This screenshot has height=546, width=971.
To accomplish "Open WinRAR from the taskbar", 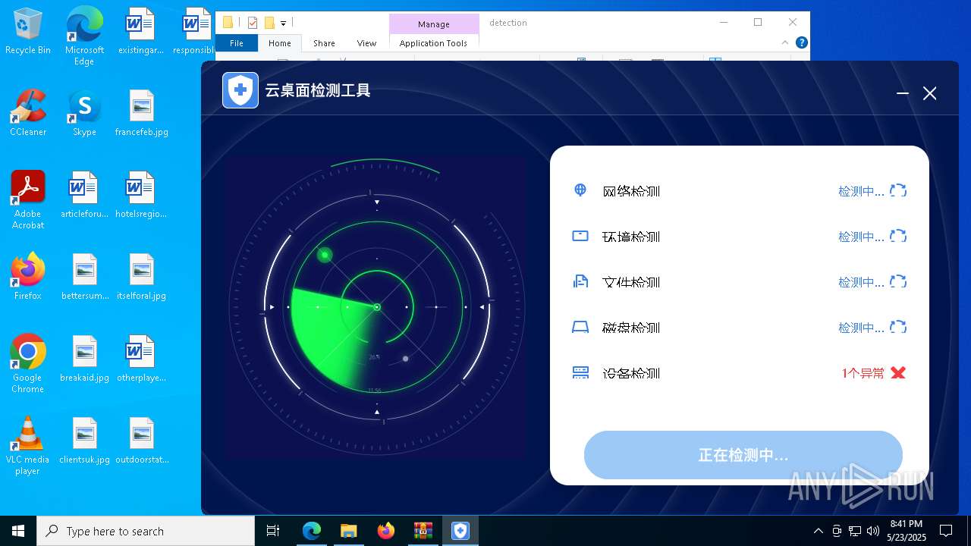I will (x=423, y=531).
